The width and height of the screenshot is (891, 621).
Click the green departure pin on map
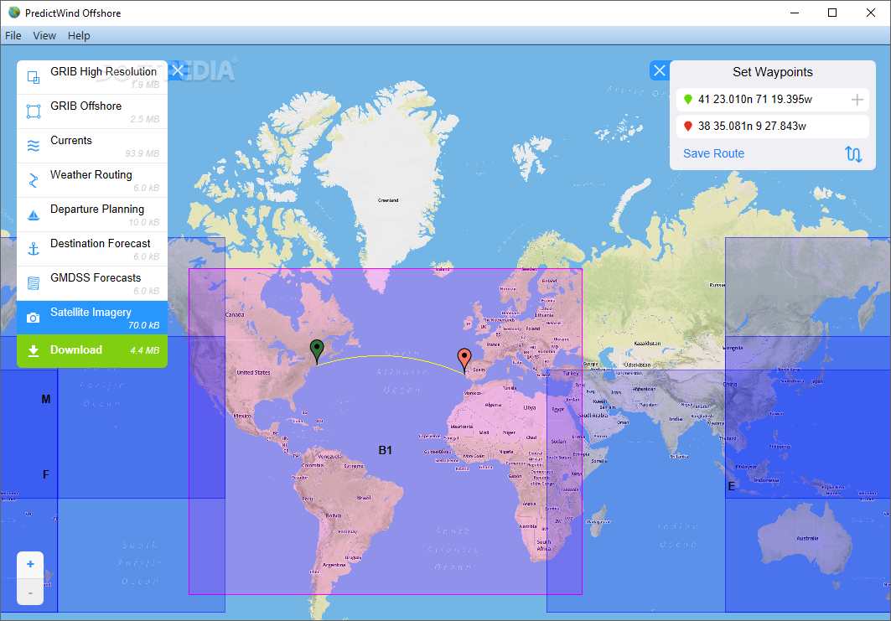tap(317, 351)
